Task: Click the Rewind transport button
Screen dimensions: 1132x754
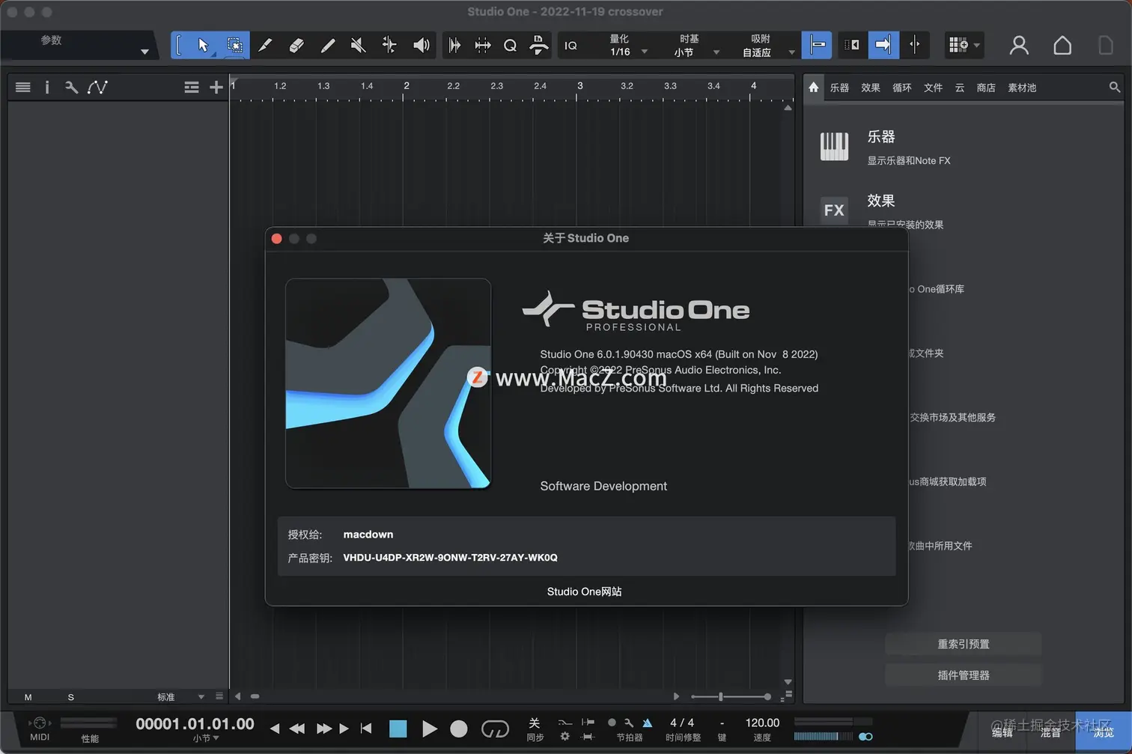Action: pos(297,729)
